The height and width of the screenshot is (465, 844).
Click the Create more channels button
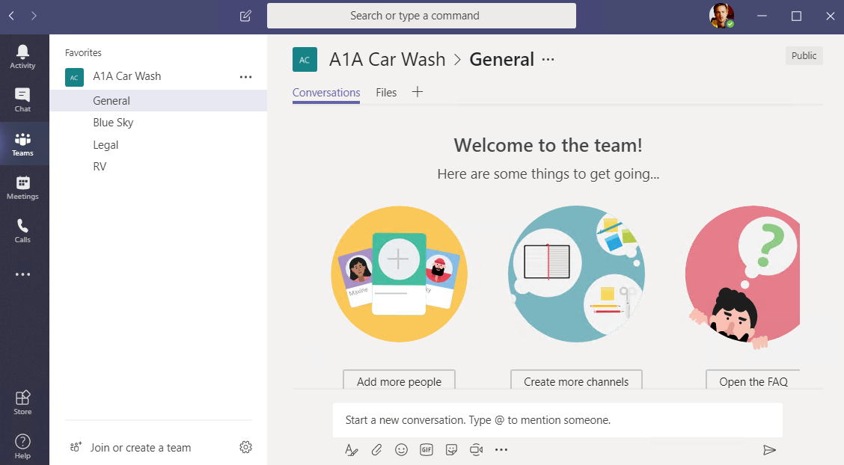576,380
